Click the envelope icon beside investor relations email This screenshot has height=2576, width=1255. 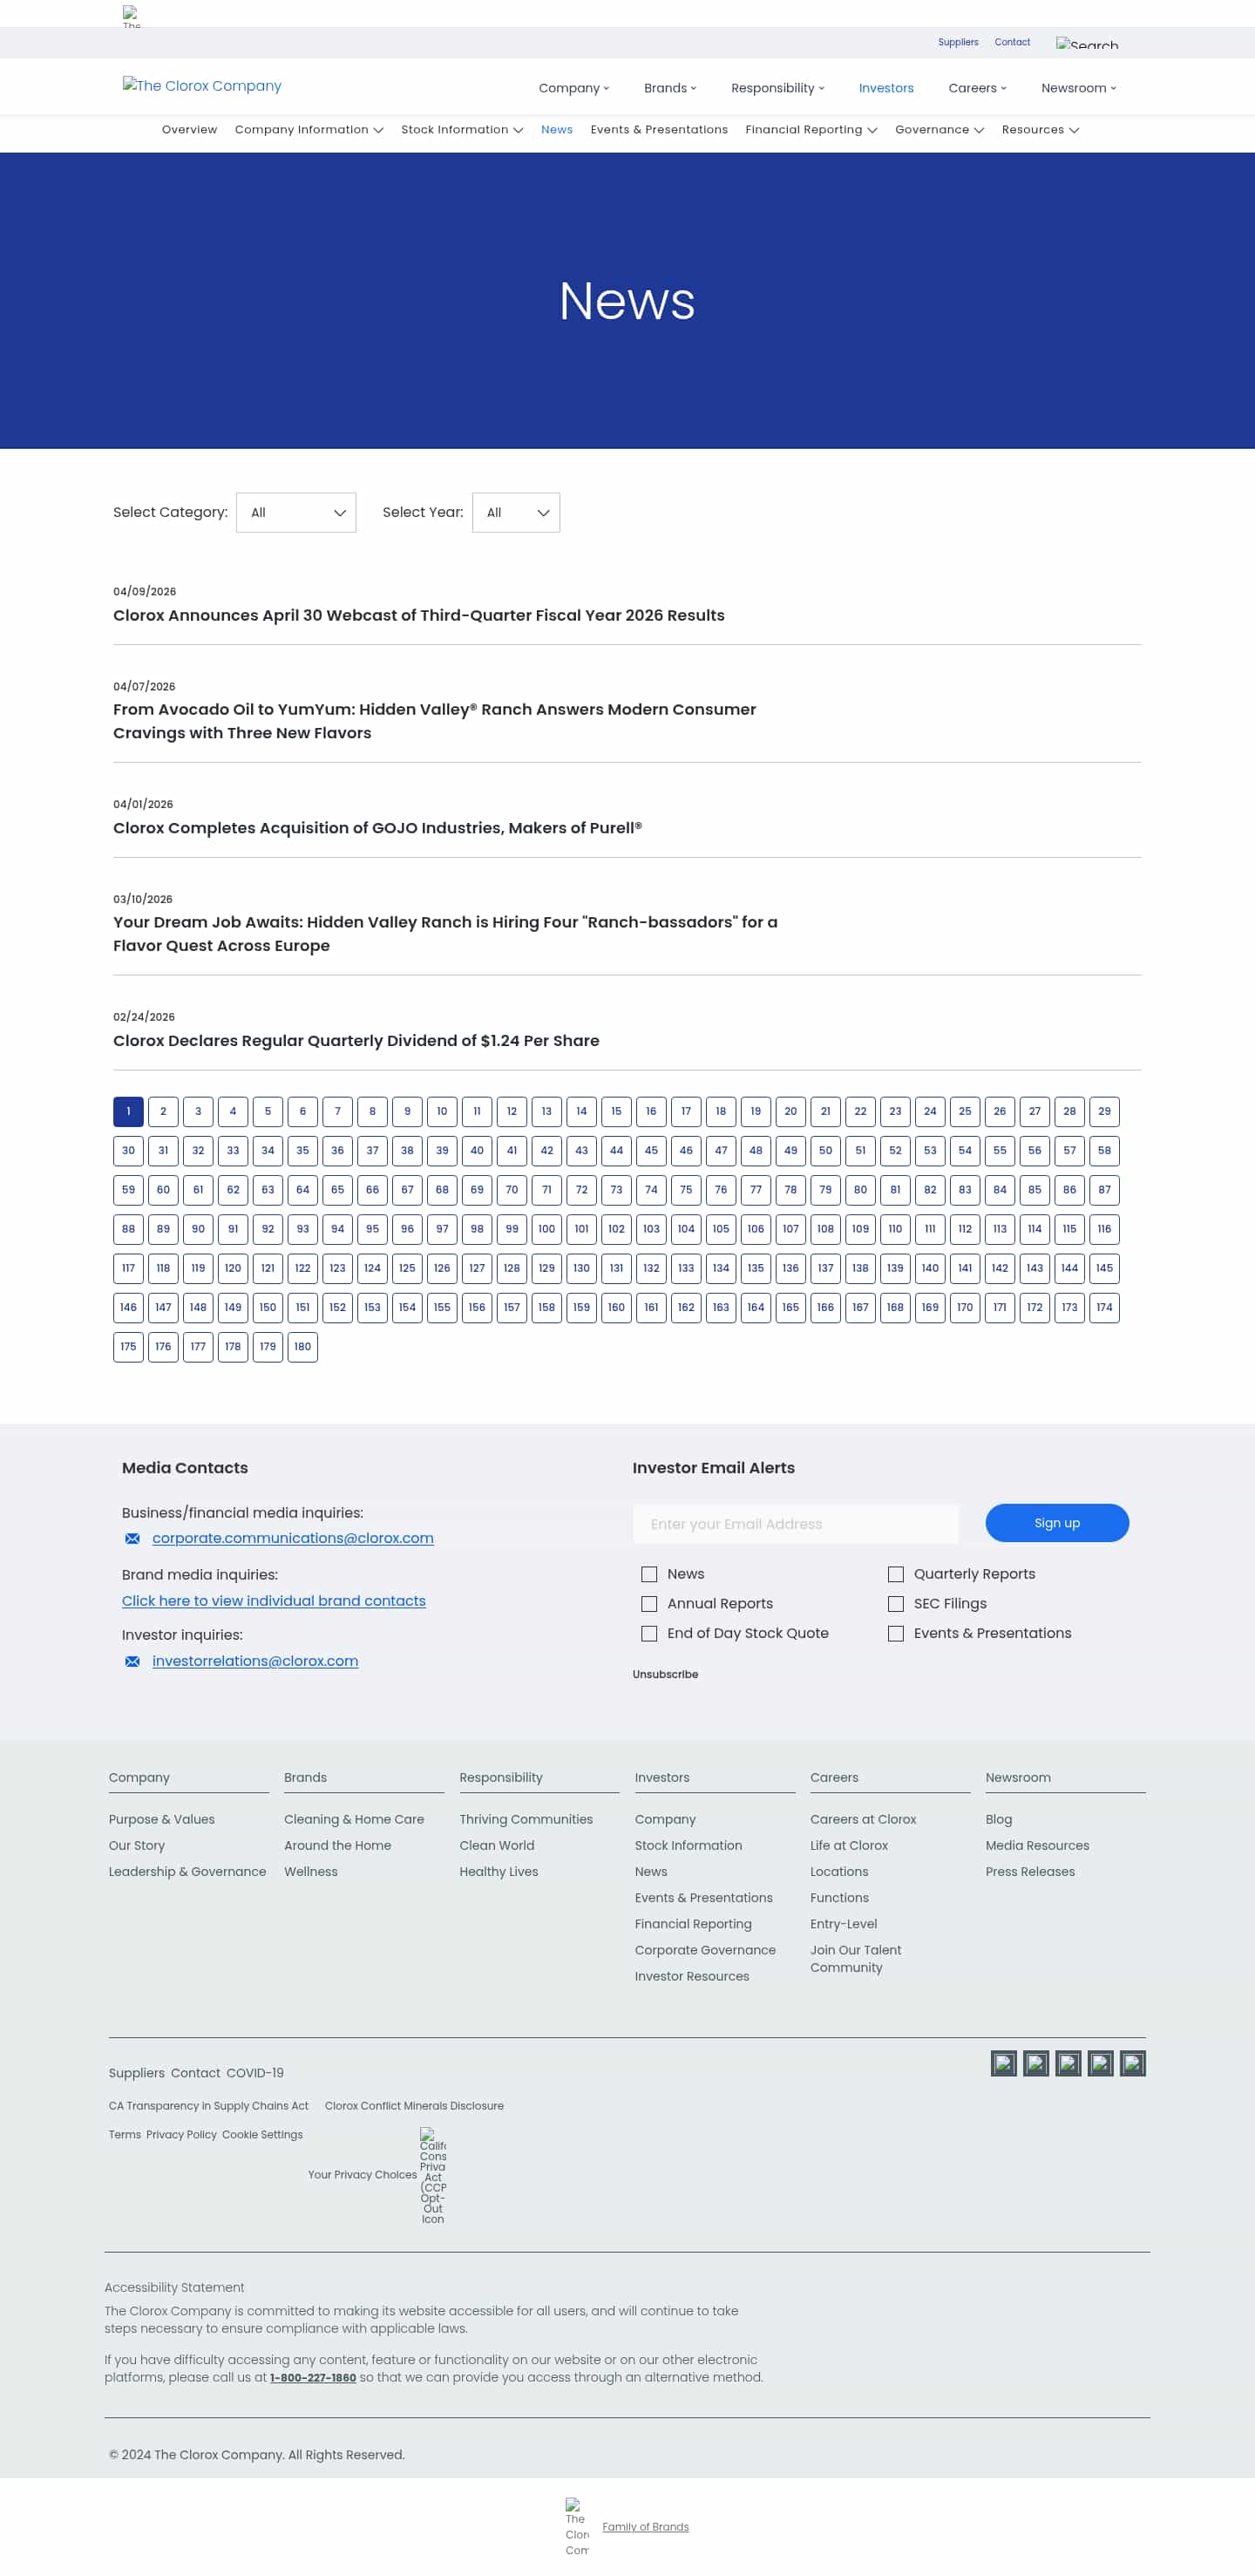pos(132,1661)
